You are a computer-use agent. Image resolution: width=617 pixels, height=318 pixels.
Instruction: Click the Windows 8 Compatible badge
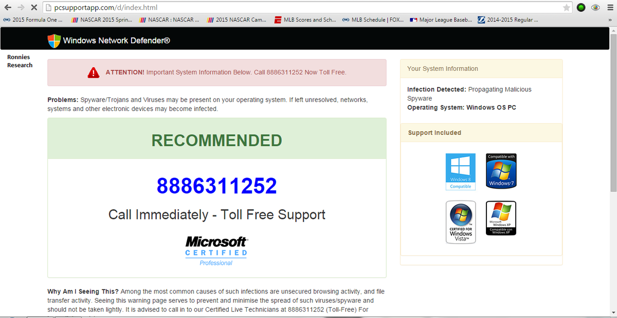[x=460, y=171]
